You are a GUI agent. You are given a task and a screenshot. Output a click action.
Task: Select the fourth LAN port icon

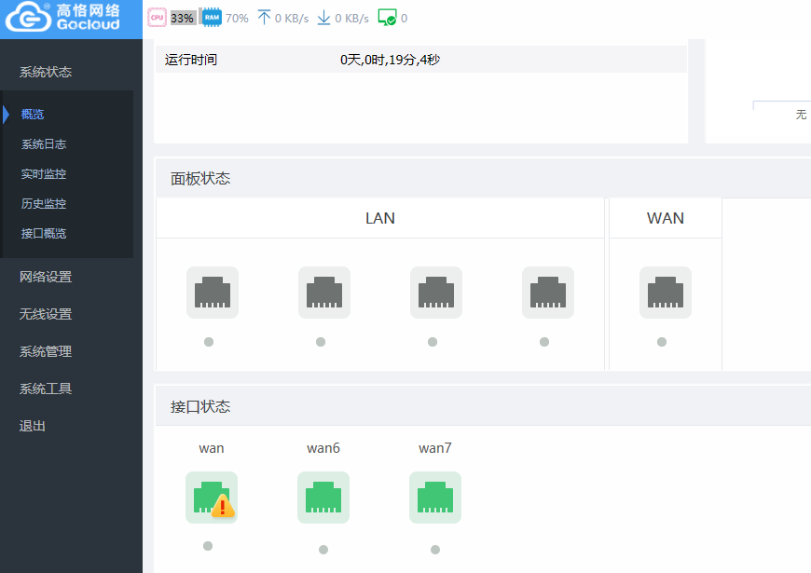point(548,293)
